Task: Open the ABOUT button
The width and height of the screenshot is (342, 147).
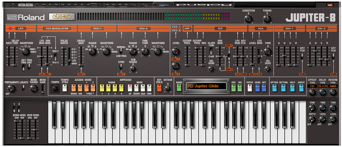Action: (x=301, y=88)
